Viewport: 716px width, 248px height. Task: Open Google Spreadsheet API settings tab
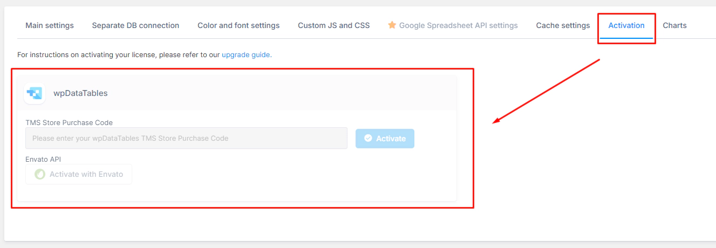click(x=453, y=25)
